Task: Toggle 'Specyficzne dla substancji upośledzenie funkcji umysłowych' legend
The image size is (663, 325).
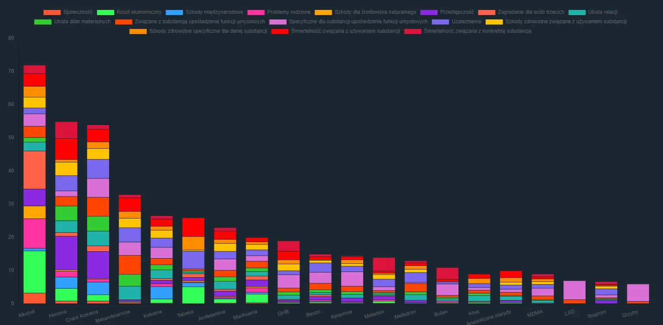Action: (348, 22)
